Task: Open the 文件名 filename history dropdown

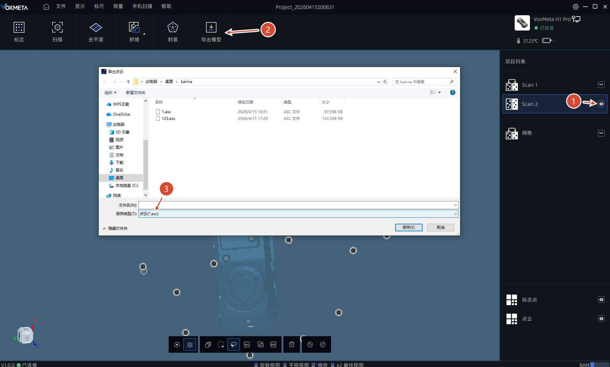Action: click(x=455, y=205)
